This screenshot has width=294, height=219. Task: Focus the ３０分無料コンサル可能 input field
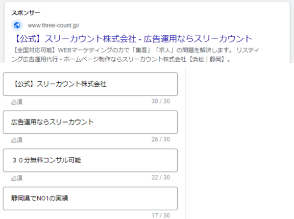tap(90, 160)
